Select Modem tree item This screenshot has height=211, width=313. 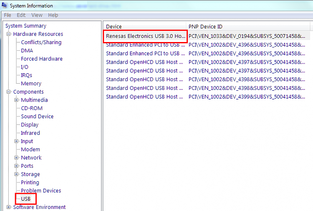(x=30, y=149)
